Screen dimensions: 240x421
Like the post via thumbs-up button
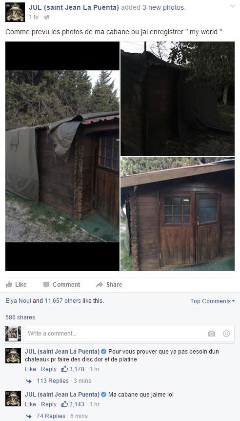16,285
